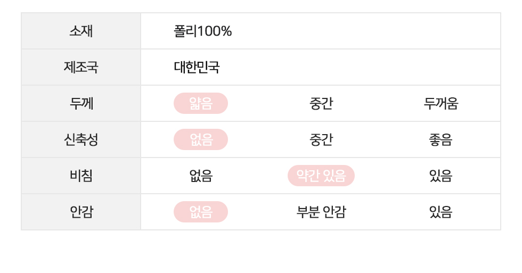This screenshot has width=522, height=273.
Task: Select highlighted 없음 in 신축성 row
Action: (201, 139)
